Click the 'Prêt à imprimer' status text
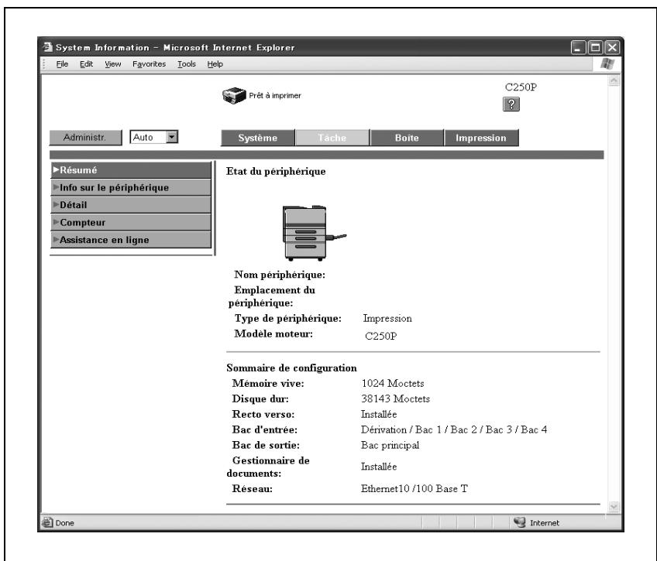The width and height of the screenshot is (657, 561). click(275, 96)
